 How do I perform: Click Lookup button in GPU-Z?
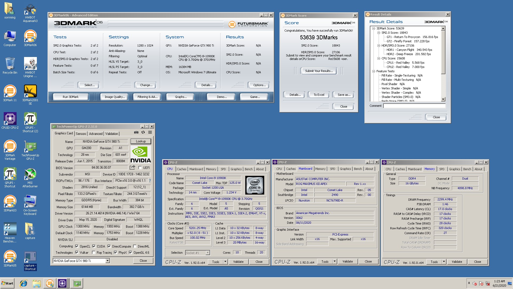[x=141, y=141]
